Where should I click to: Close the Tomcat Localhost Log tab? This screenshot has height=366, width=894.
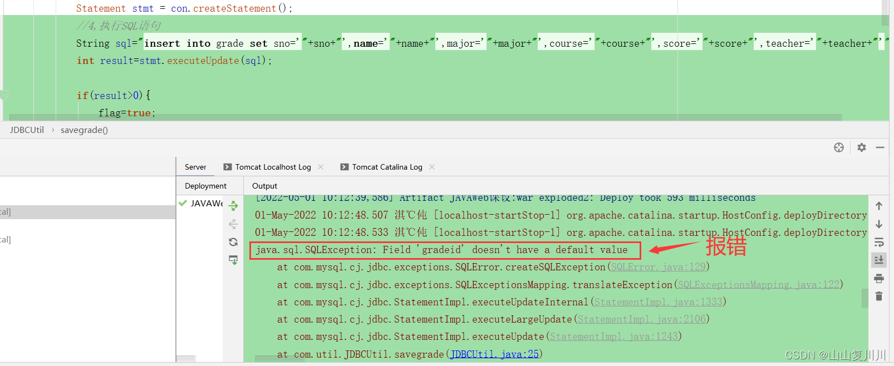pos(321,167)
